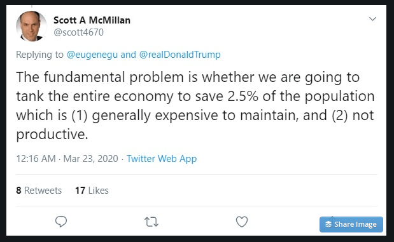The height and width of the screenshot is (242, 394).
Task: Click the Share Image button label
Action: 355,224
